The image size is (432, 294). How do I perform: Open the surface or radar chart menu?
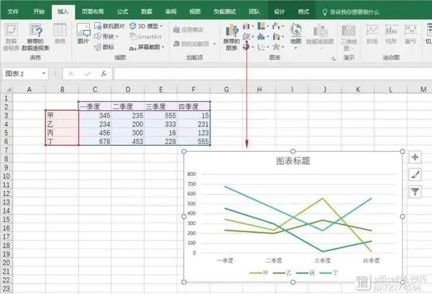click(278, 47)
